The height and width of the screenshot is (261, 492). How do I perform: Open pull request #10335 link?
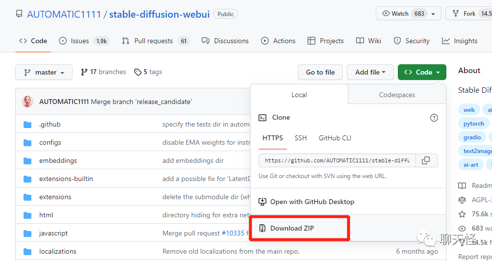point(233,233)
